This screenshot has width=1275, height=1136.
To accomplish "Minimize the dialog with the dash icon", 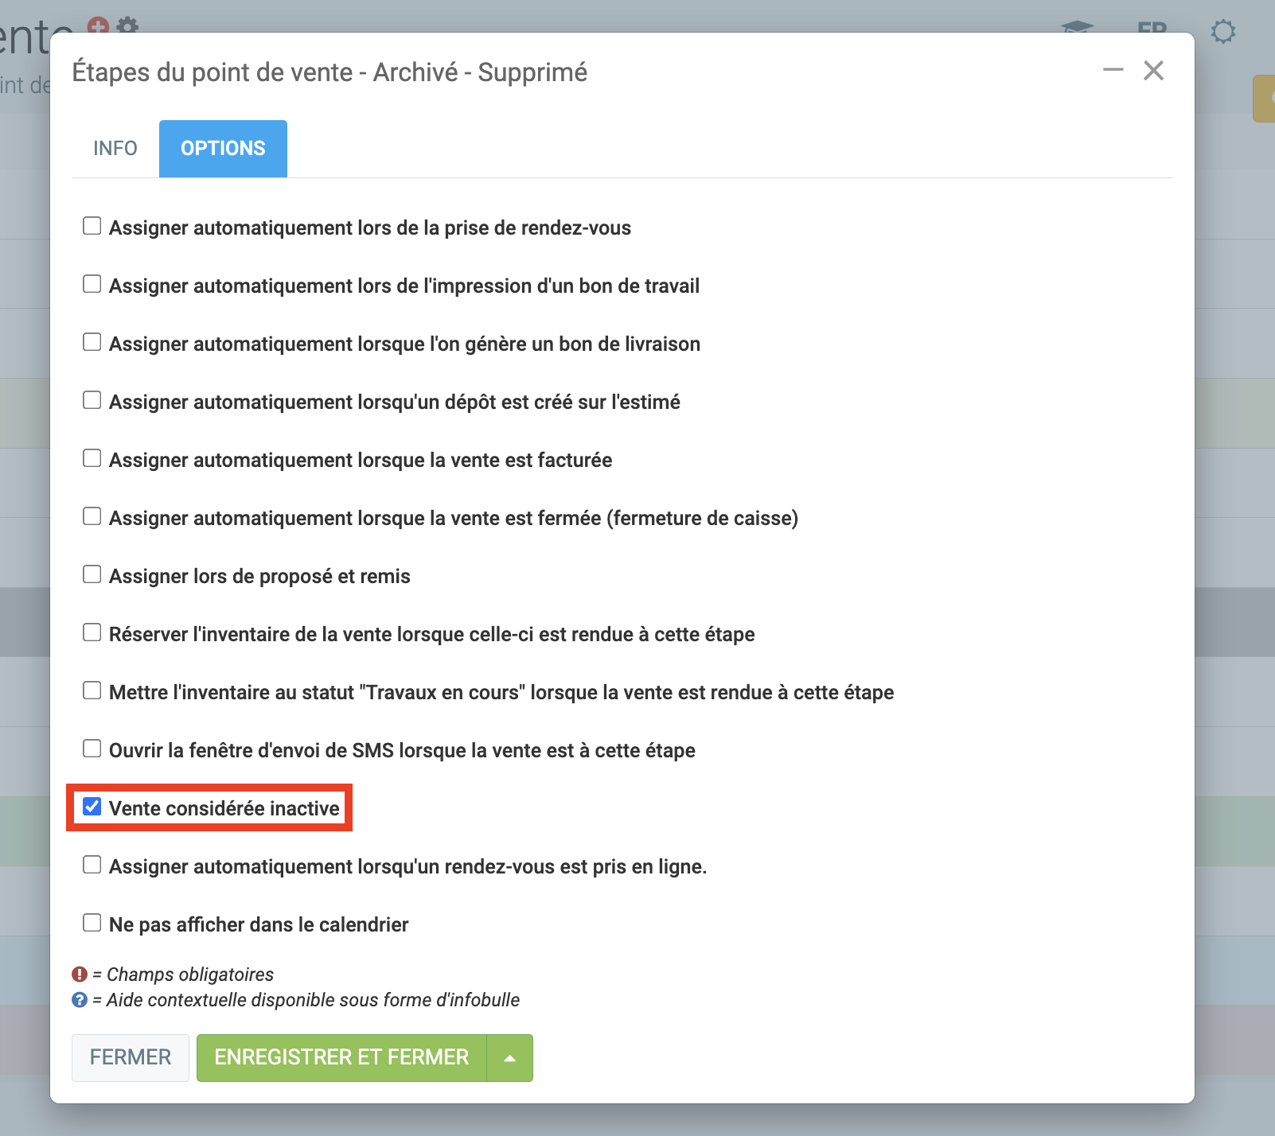I will (1113, 71).
